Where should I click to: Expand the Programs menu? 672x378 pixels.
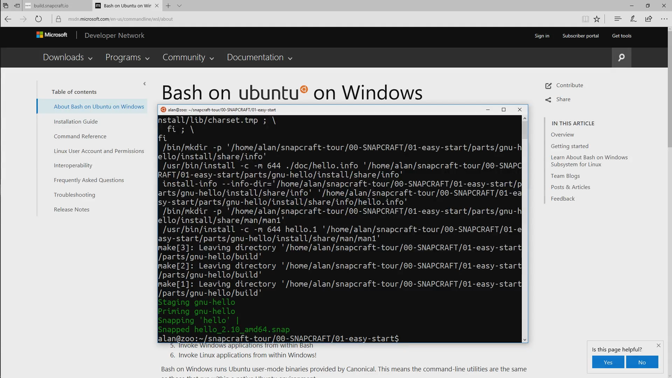pyautogui.click(x=128, y=57)
